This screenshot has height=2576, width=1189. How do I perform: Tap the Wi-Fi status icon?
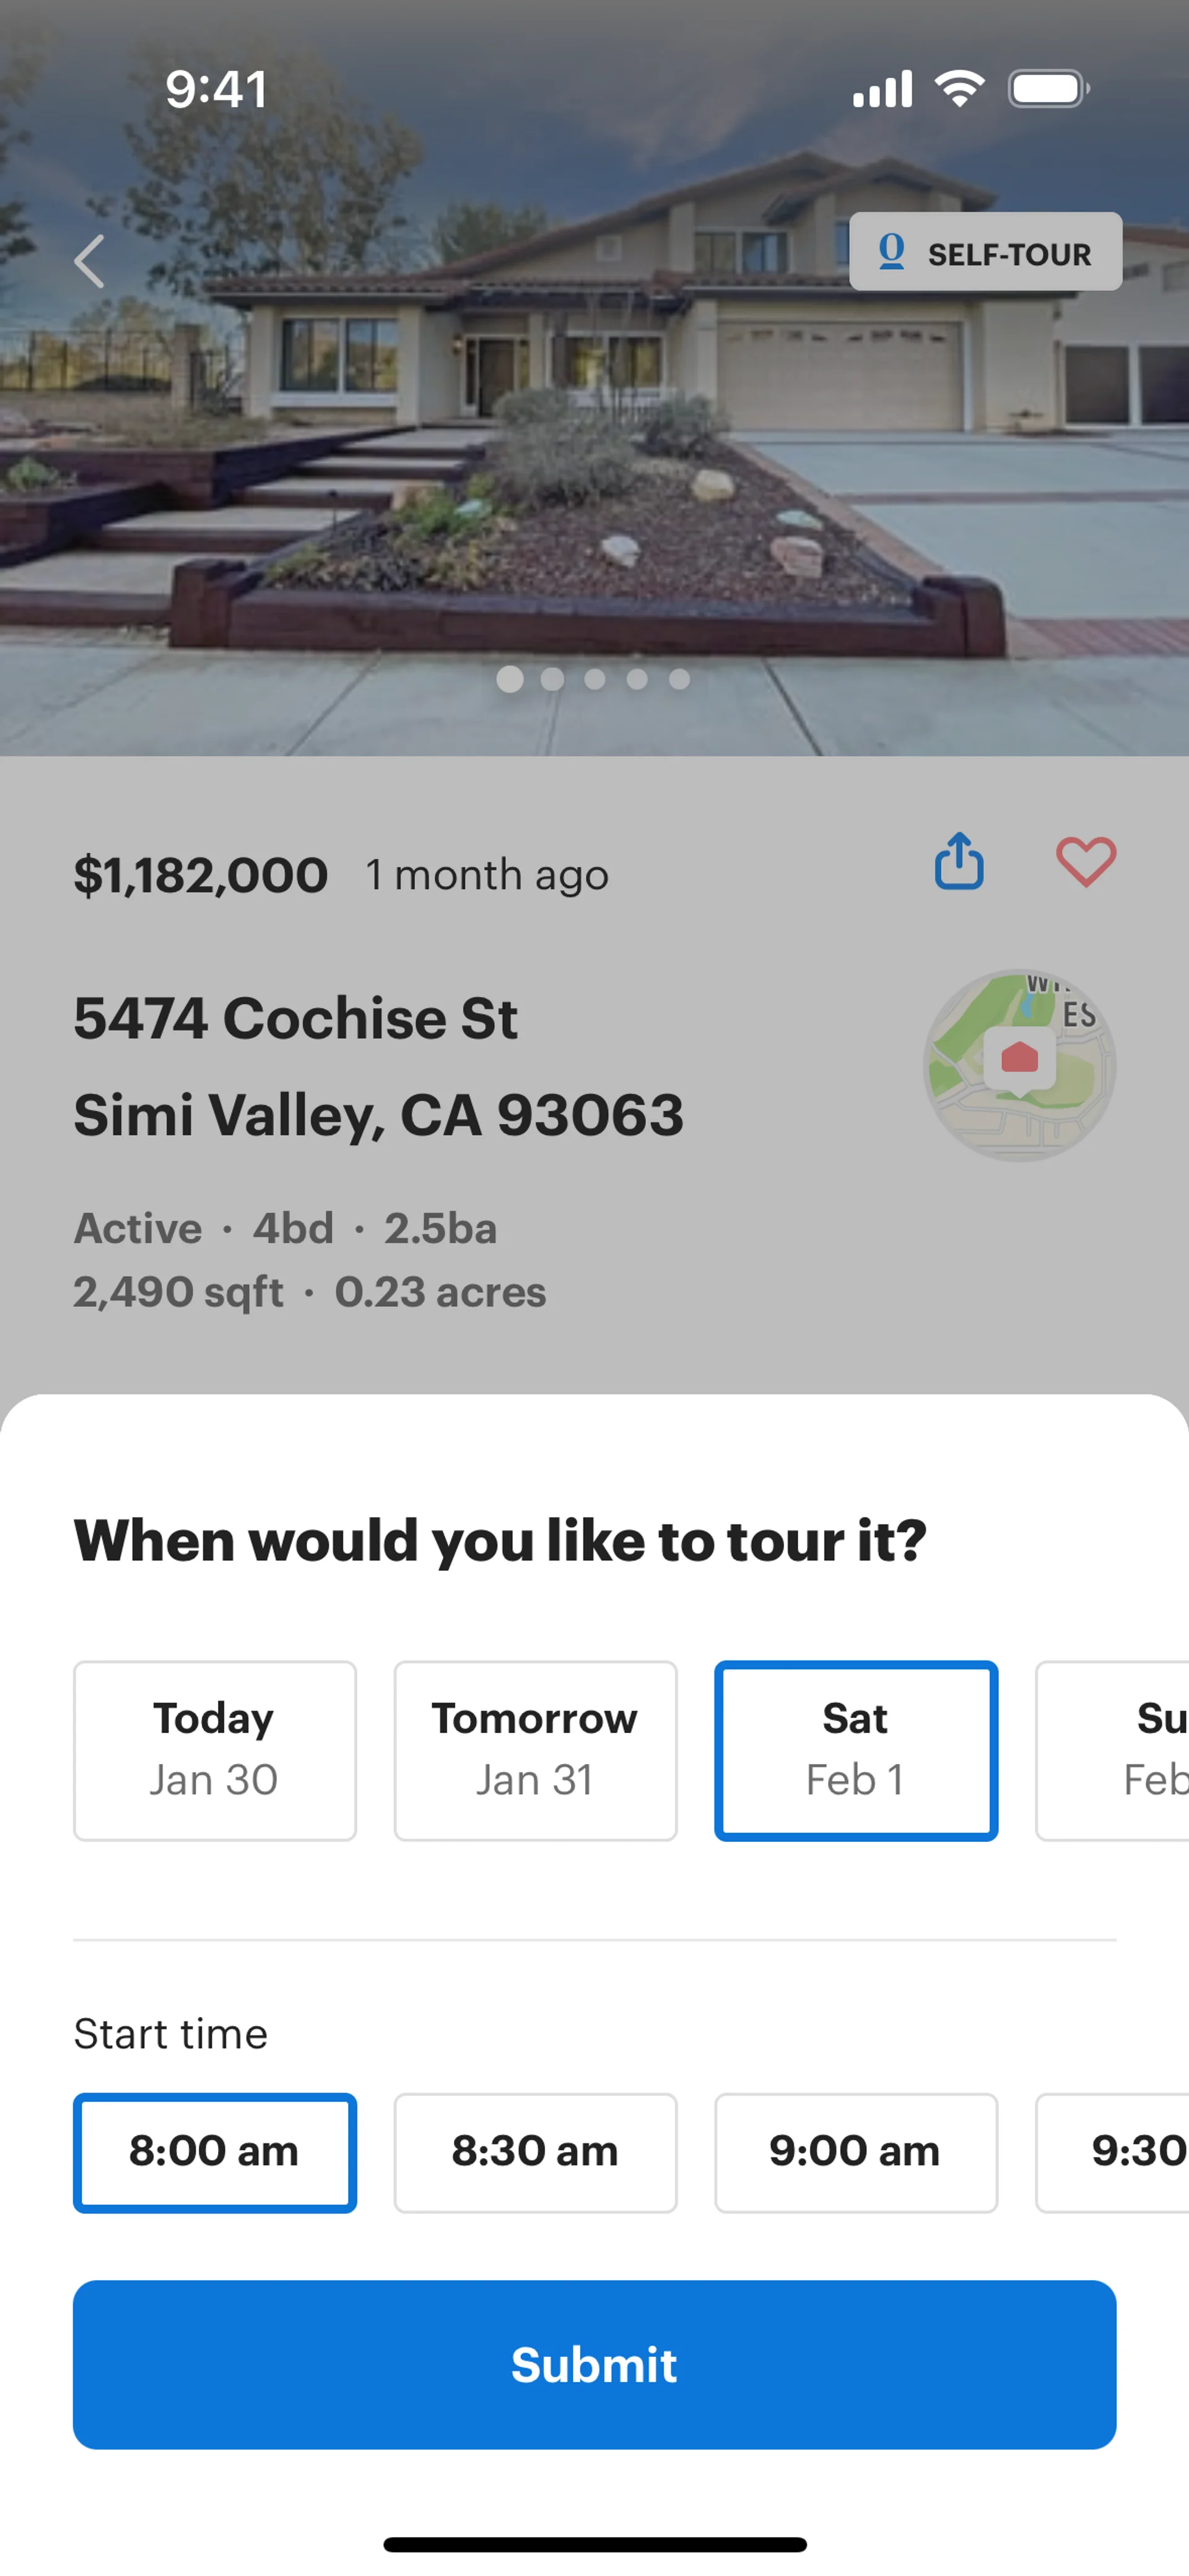pyautogui.click(x=959, y=89)
